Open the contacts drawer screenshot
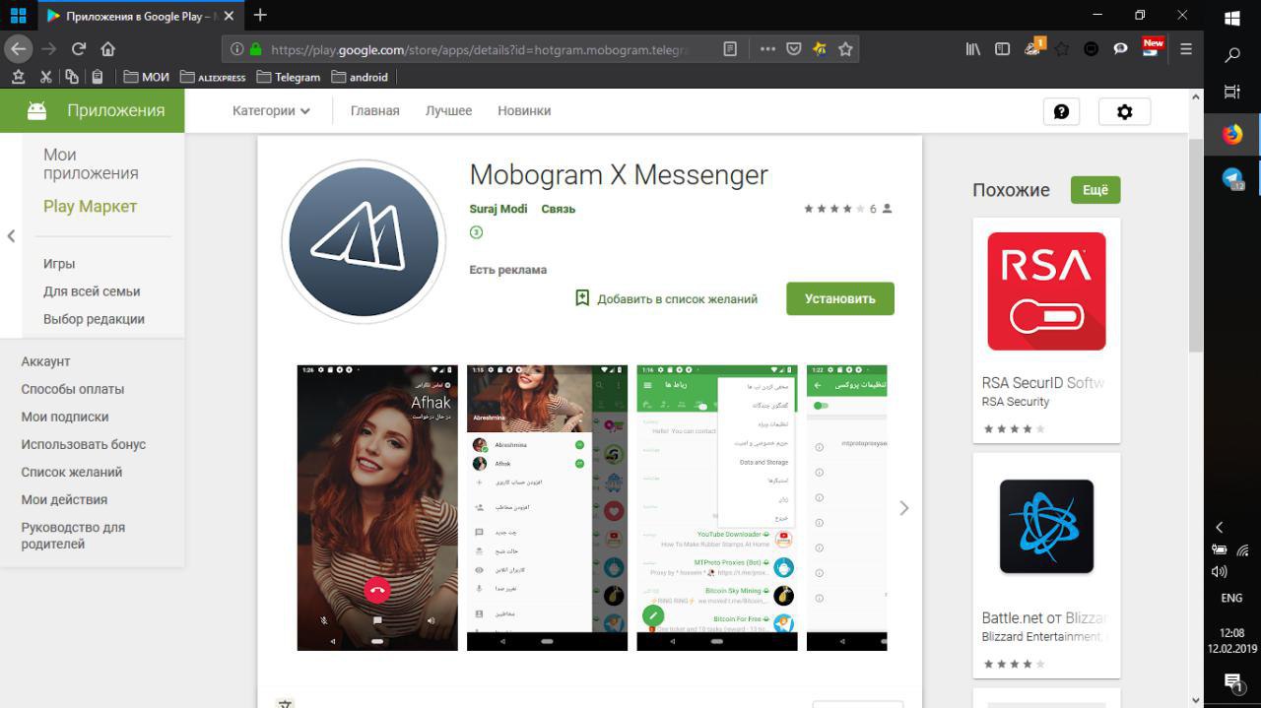 [547, 507]
